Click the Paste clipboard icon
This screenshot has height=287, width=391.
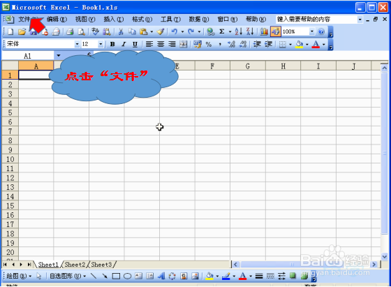[x=143, y=31]
